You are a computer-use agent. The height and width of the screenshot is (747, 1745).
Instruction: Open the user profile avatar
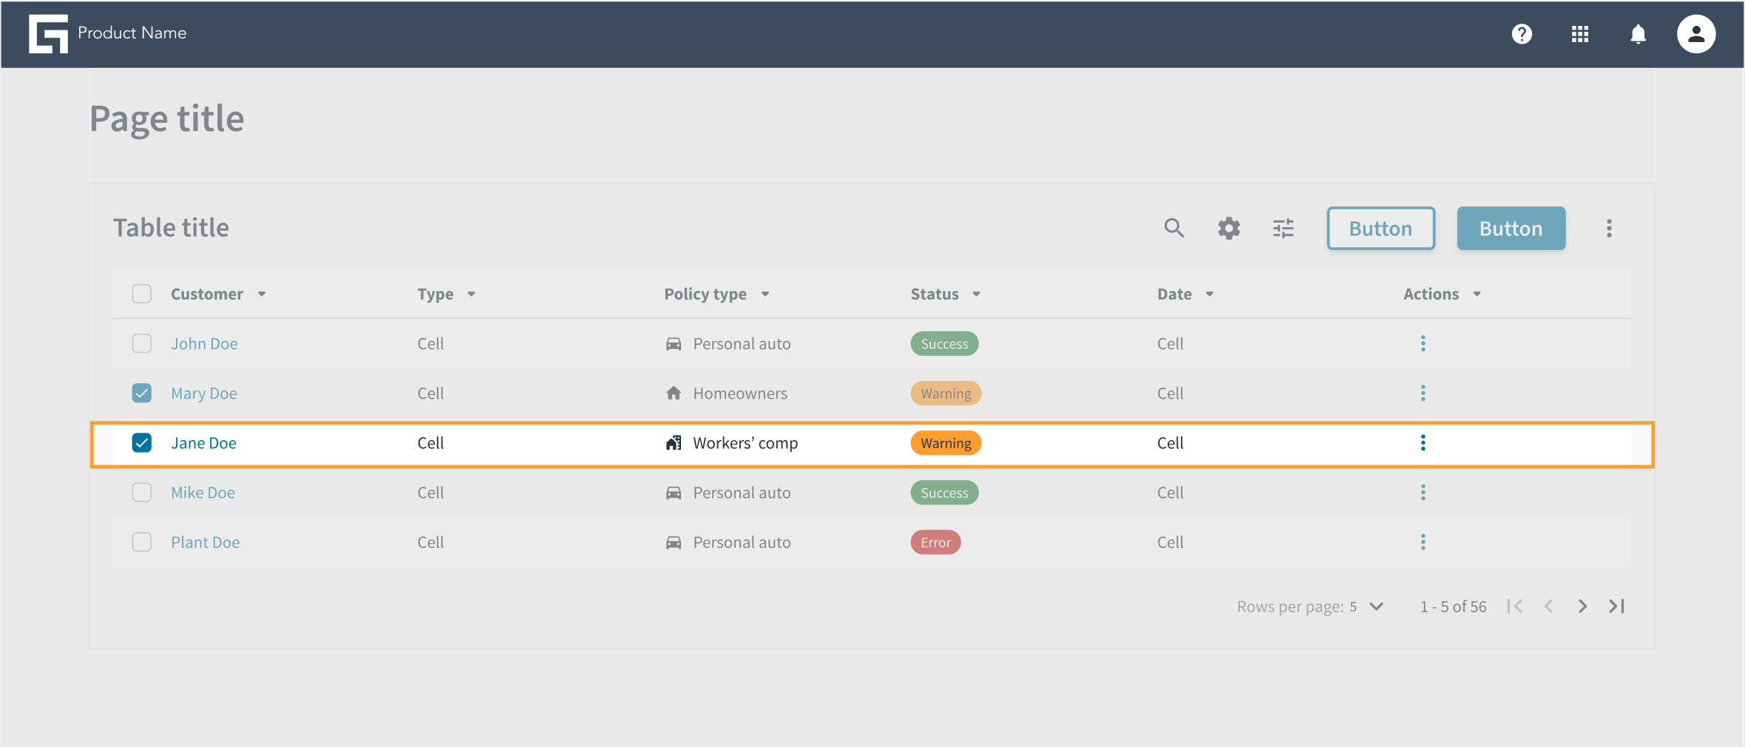pyautogui.click(x=1696, y=34)
